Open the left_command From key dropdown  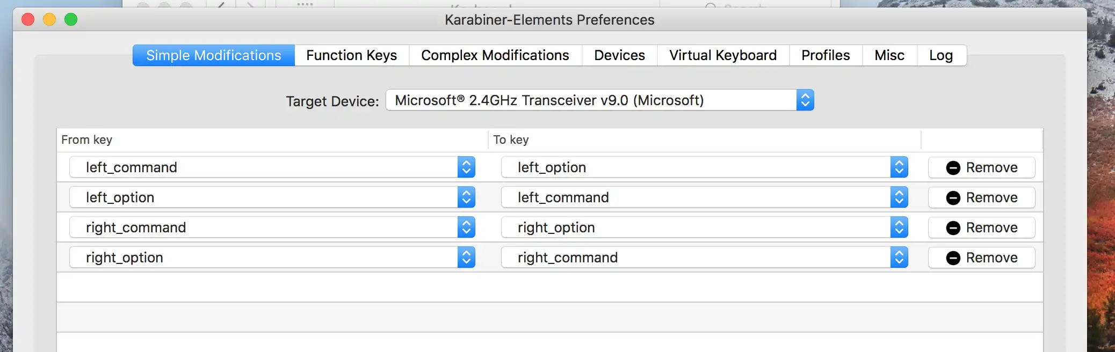(466, 167)
